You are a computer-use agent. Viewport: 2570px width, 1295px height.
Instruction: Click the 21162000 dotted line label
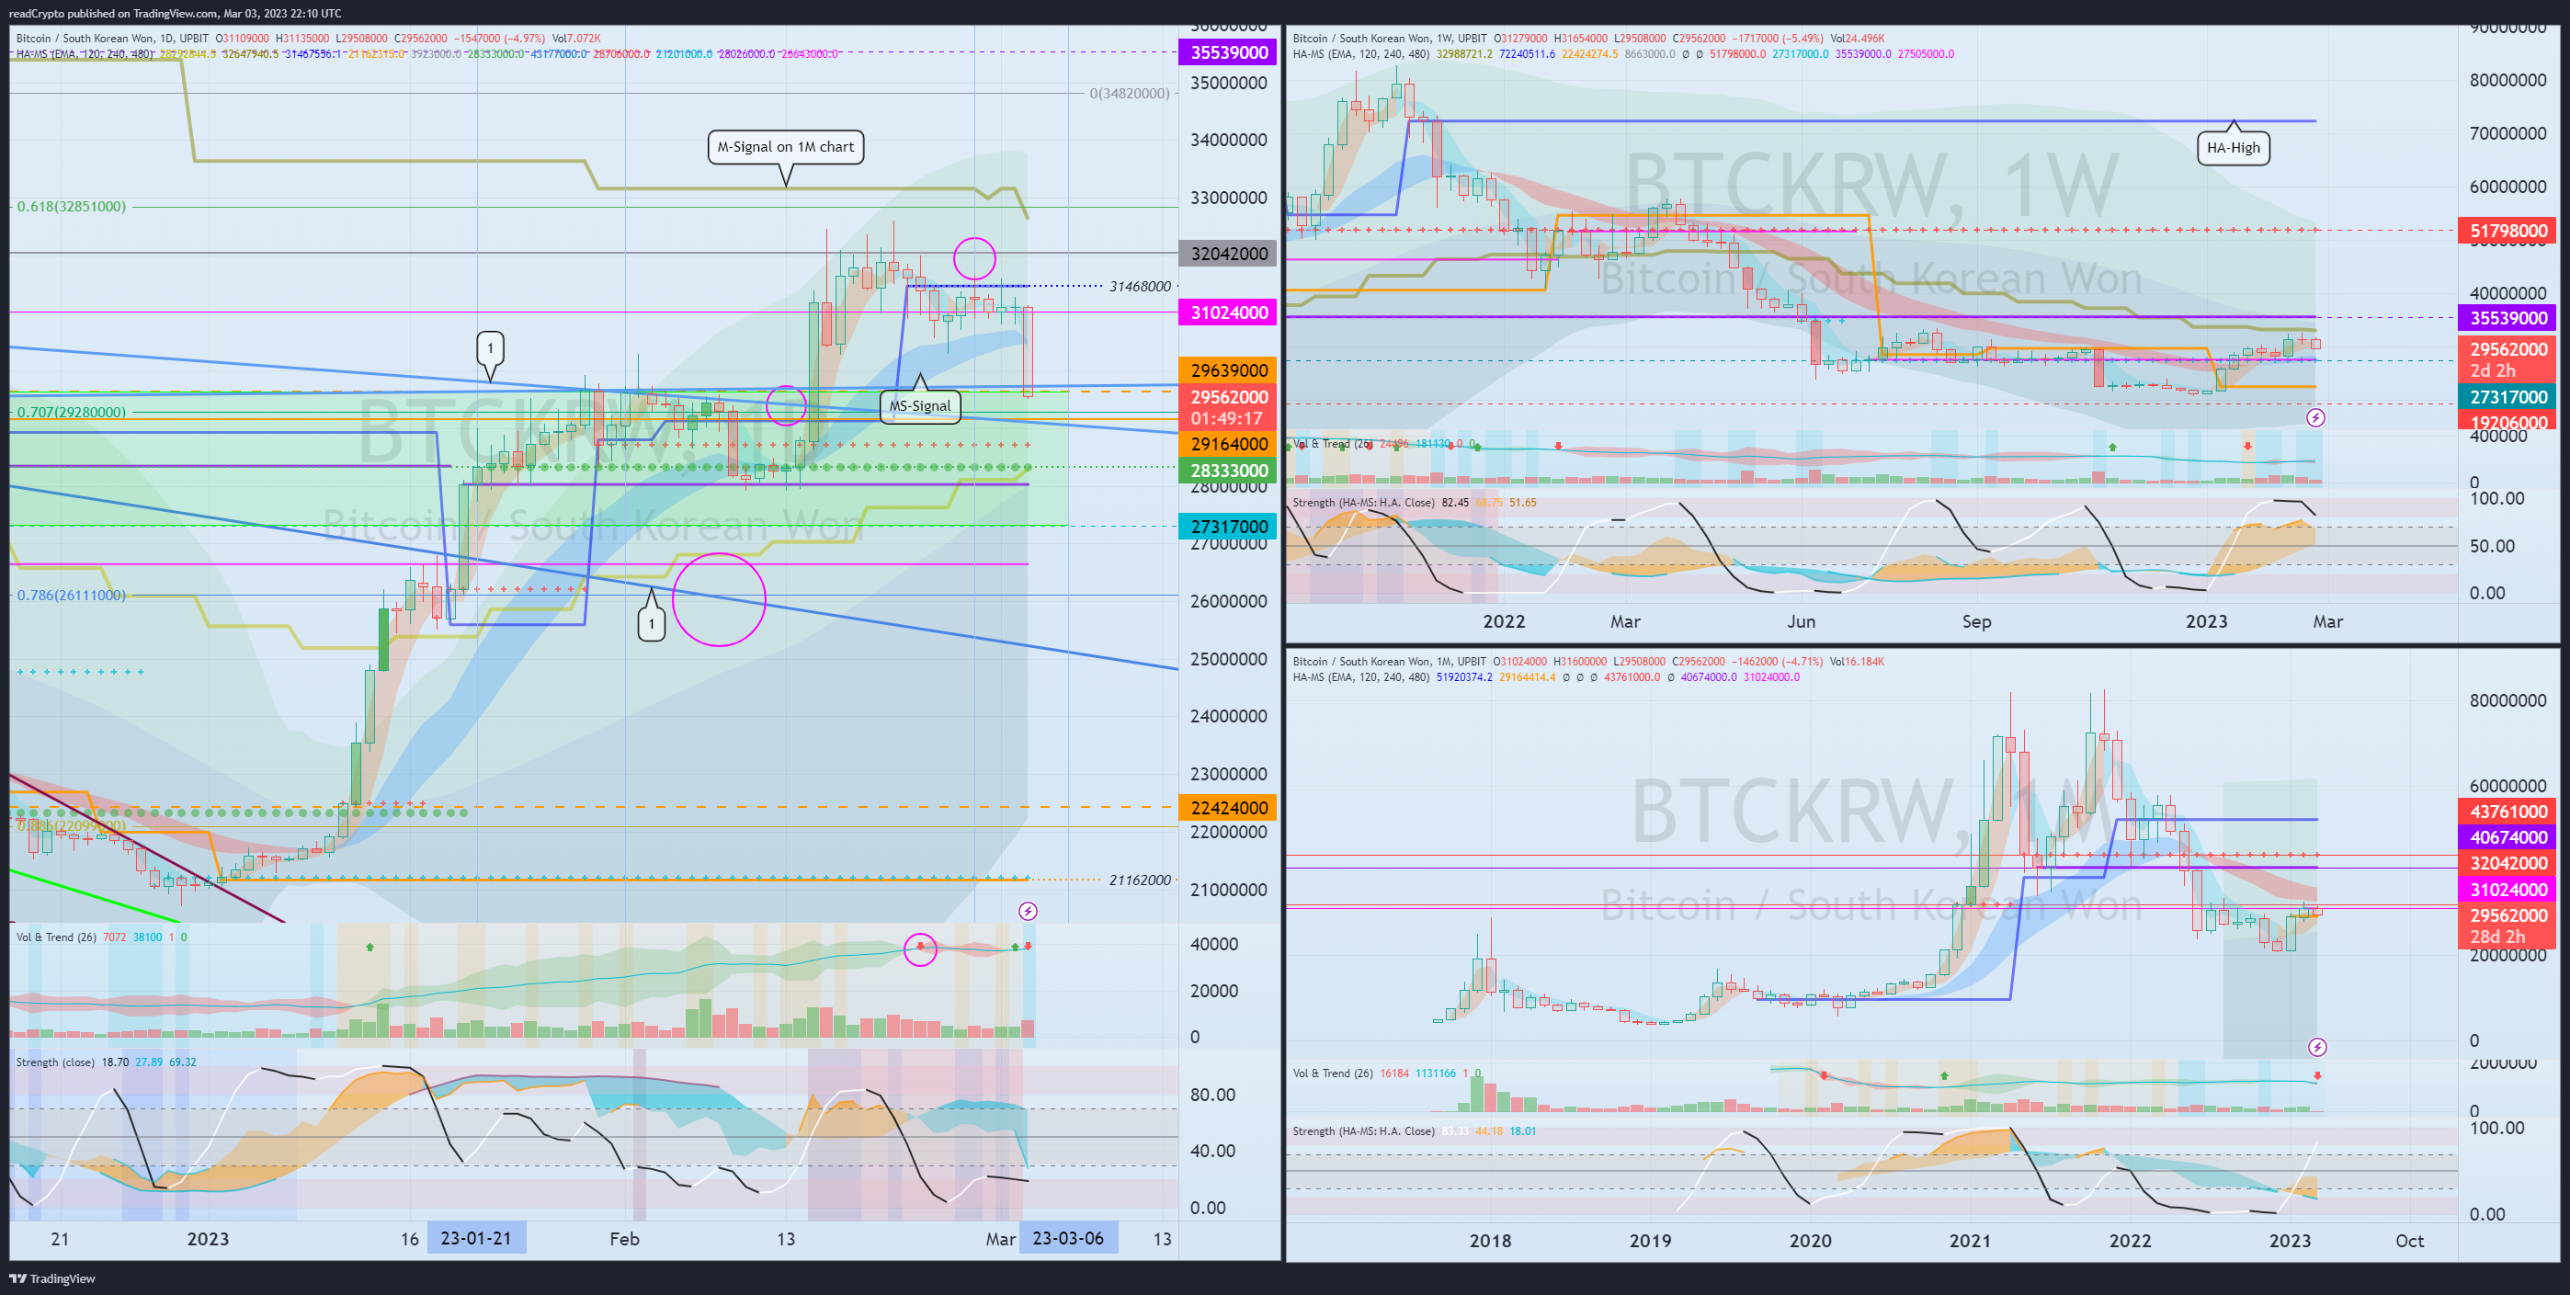pyautogui.click(x=1141, y=880)
